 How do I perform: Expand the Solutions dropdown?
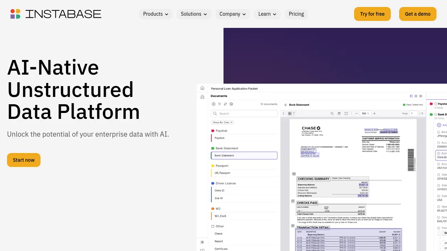click(x=194, y=14)
